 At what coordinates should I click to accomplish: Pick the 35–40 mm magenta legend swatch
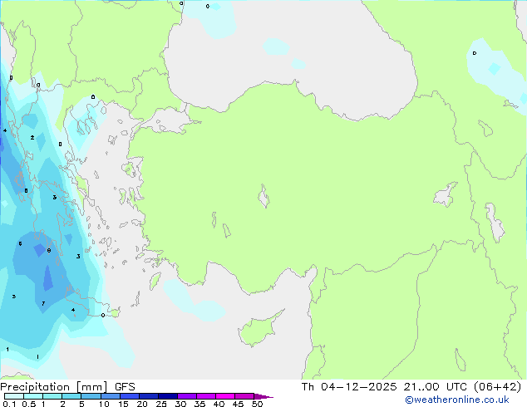pos(206,396)
